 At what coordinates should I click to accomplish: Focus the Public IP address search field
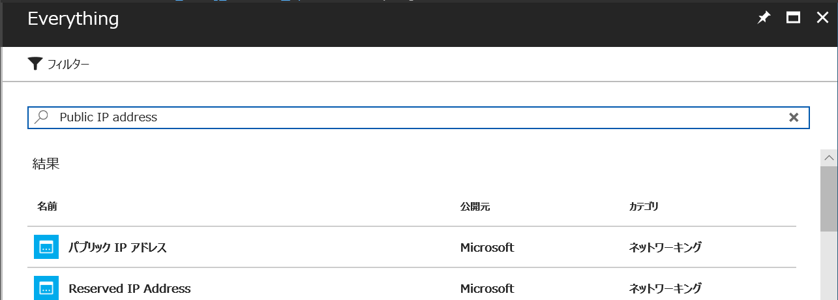pos(419,117)
